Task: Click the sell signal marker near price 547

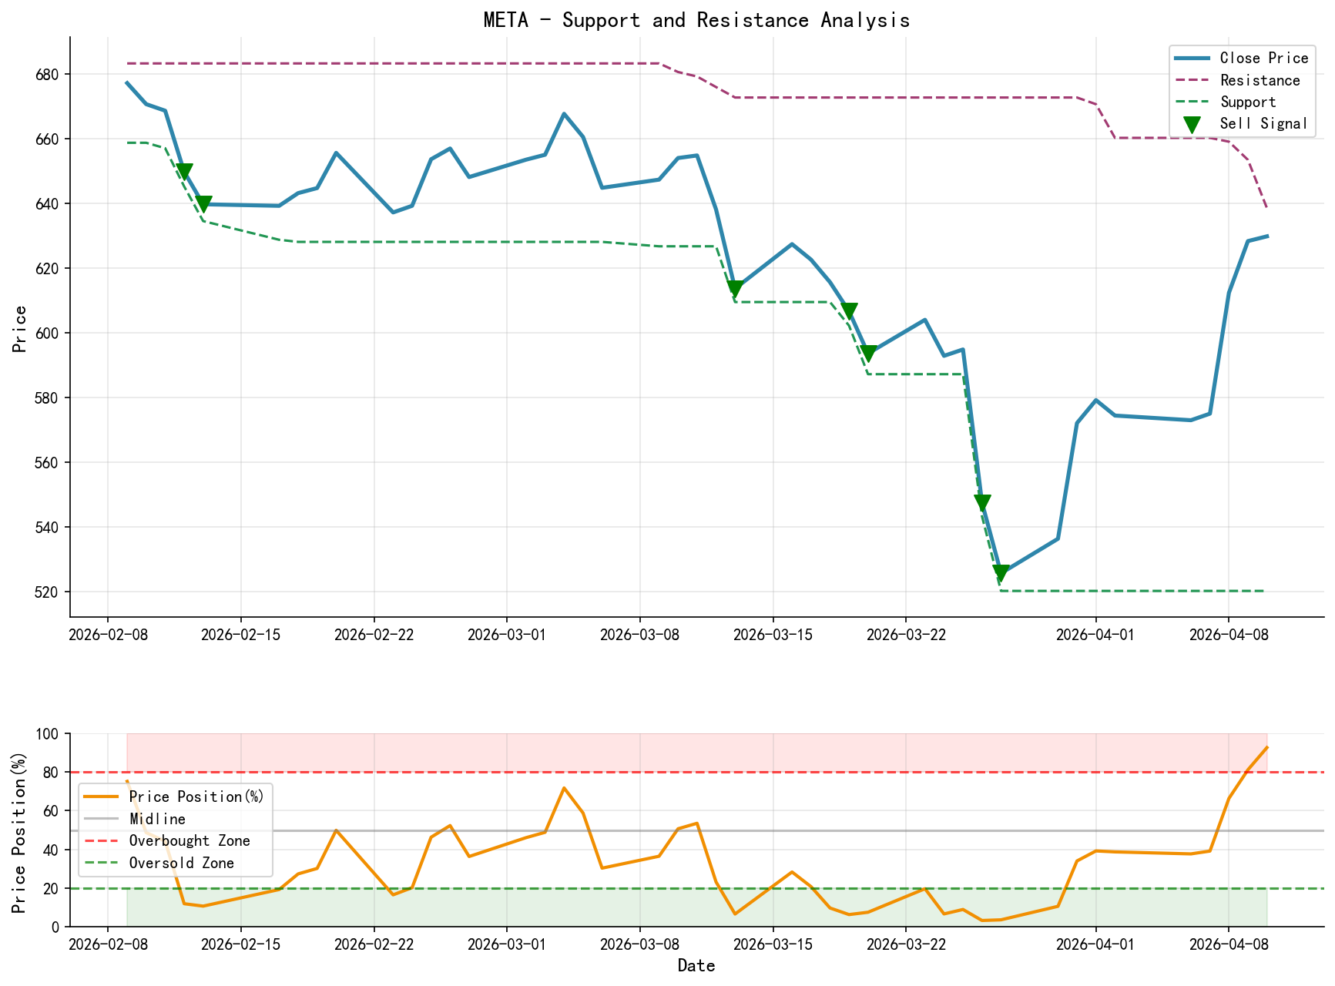Action: click(982, 503)
